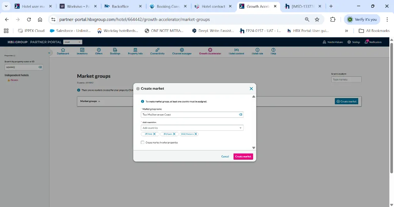Confirm with the pink Create market button
This screenshot has height=207, width=394.
click(x=243, y=157)
